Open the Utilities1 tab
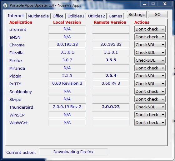Viewport: 175px width, 161px height. click(76, 16)
